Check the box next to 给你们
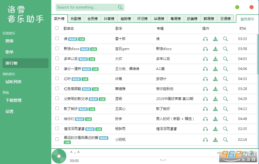This screenshot has height=164, width=259. [x=57, y=118]
